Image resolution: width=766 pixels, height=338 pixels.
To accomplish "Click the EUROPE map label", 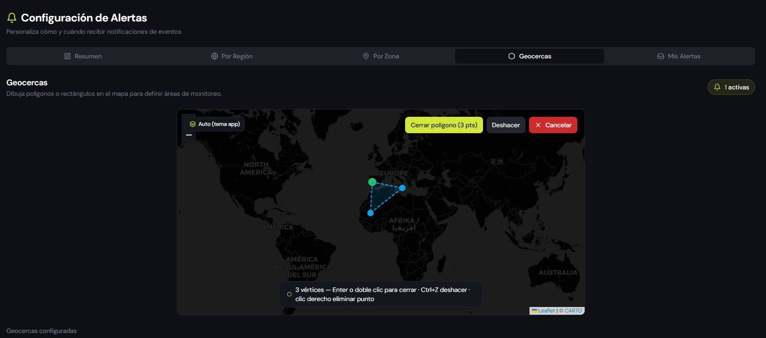I will (394, 173).
